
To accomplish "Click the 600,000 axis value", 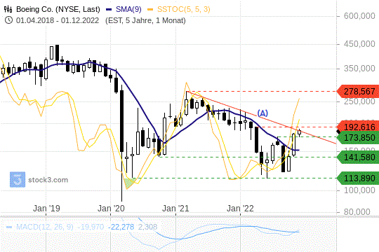I will 359,16.
